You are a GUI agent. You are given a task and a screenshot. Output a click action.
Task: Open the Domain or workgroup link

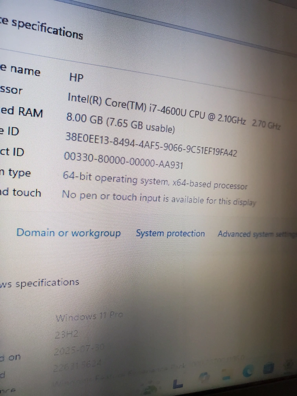[x=68, y=233]
